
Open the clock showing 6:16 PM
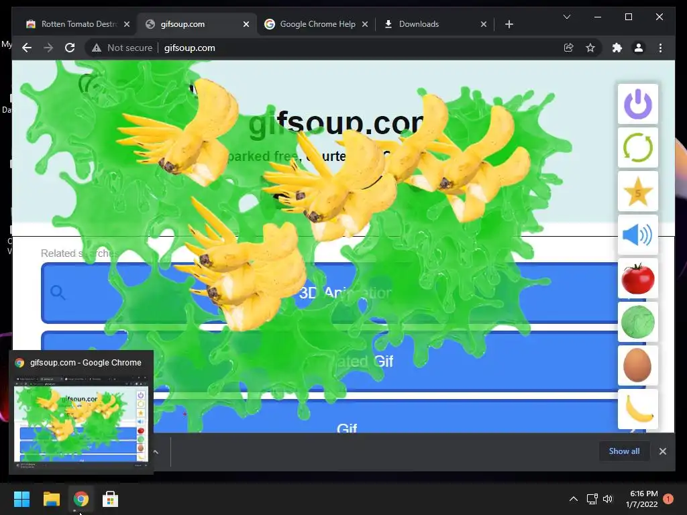pos(642,499)
